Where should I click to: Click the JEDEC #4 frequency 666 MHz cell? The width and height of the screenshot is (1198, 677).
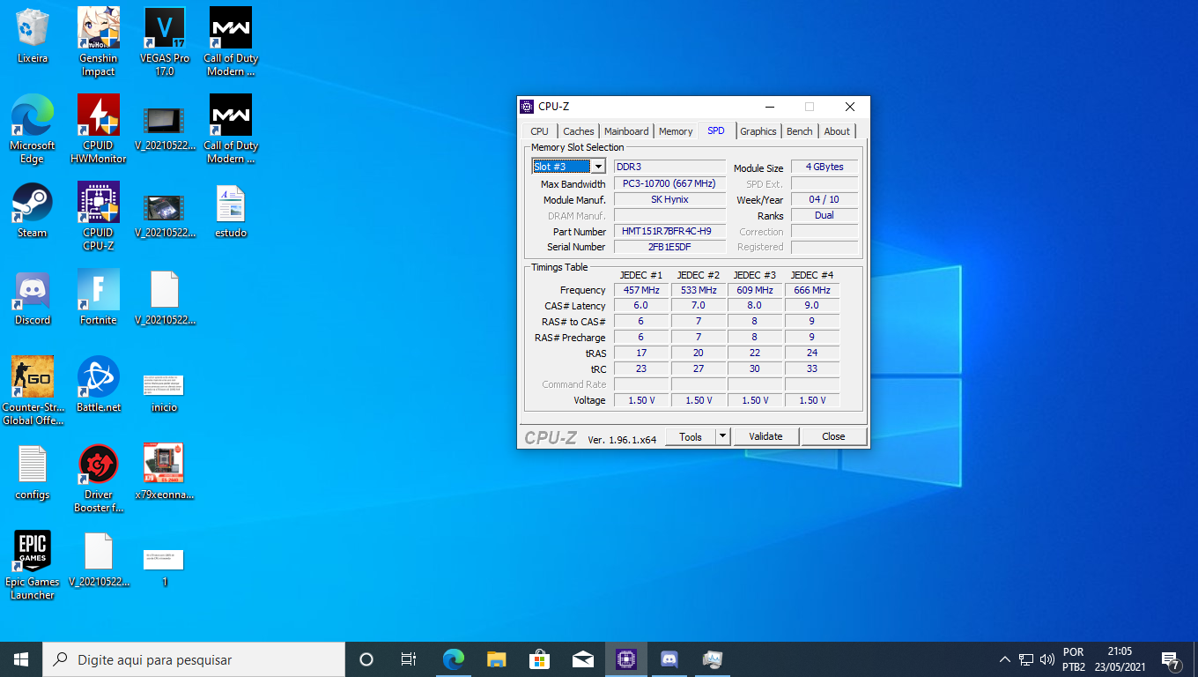pyautogui.click(x=812, y=290)
